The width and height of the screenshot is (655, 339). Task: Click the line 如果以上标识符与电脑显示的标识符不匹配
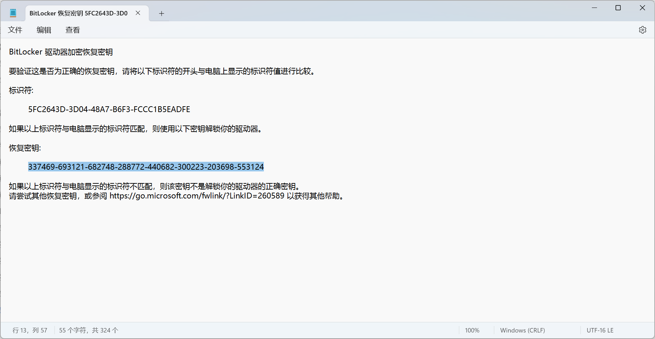pyautogui.click(x=155, y=186)
